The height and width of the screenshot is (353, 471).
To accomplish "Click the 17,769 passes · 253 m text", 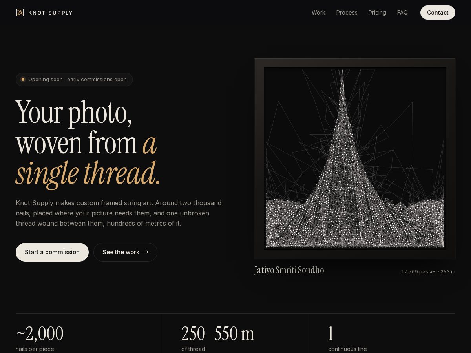I will tap(428, 271).
